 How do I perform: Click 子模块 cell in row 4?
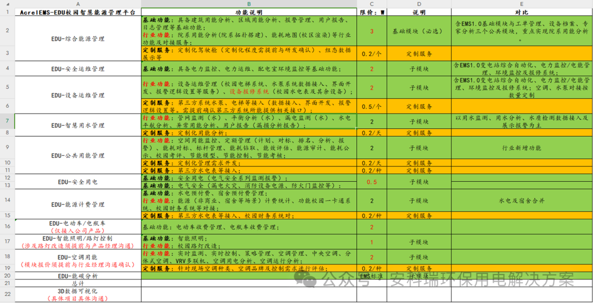(418, 69)
